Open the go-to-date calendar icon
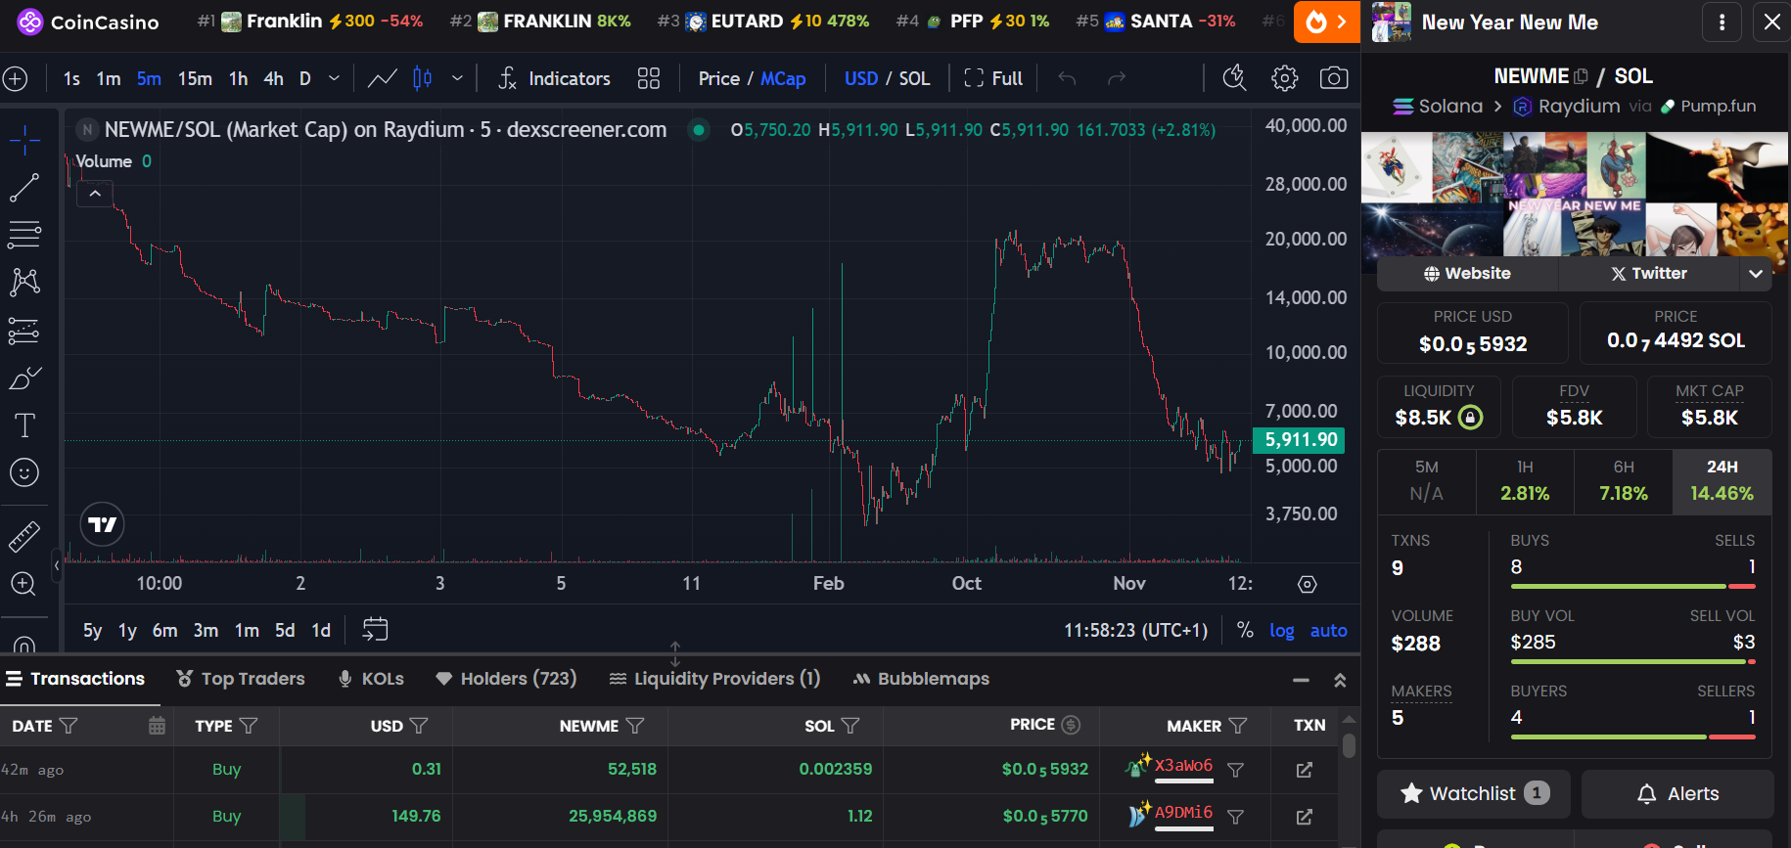 [x=375, y=630]
